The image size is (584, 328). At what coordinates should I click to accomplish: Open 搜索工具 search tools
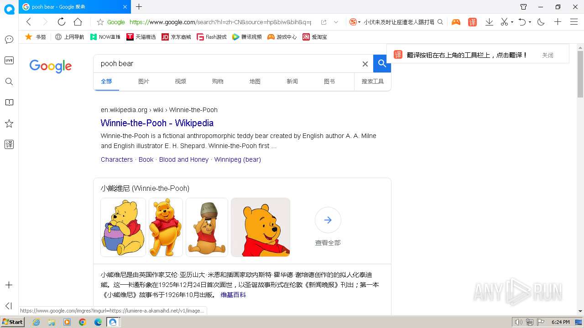tap(373, 82)
